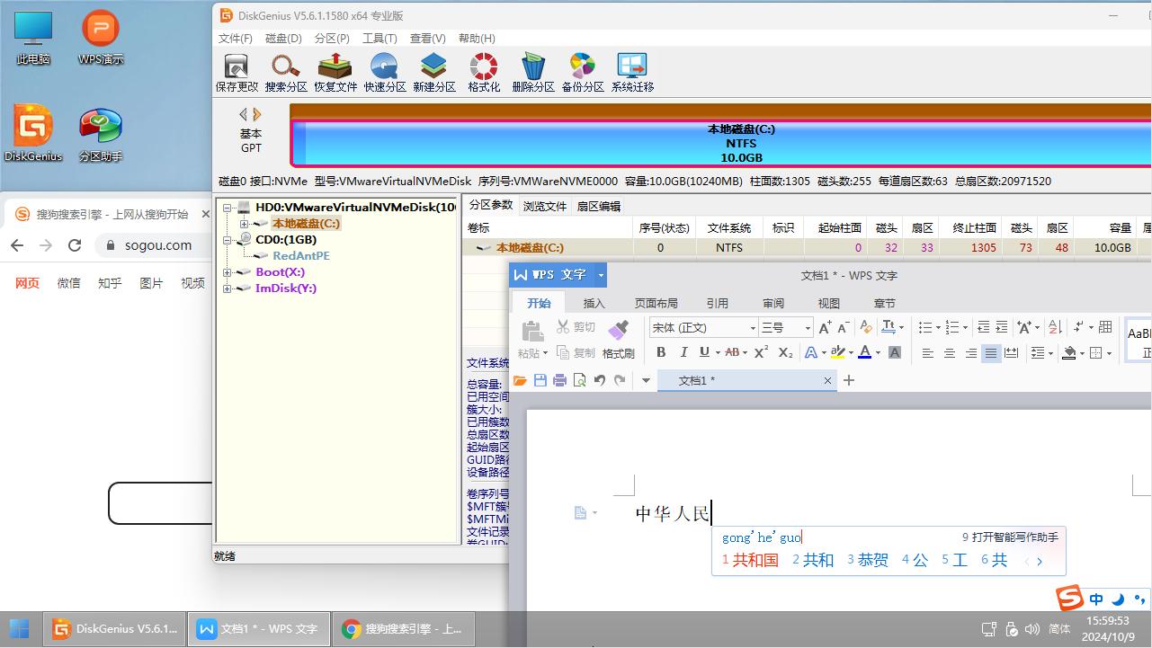
Task: Click the character shading icon
Action: click(895, 352)
